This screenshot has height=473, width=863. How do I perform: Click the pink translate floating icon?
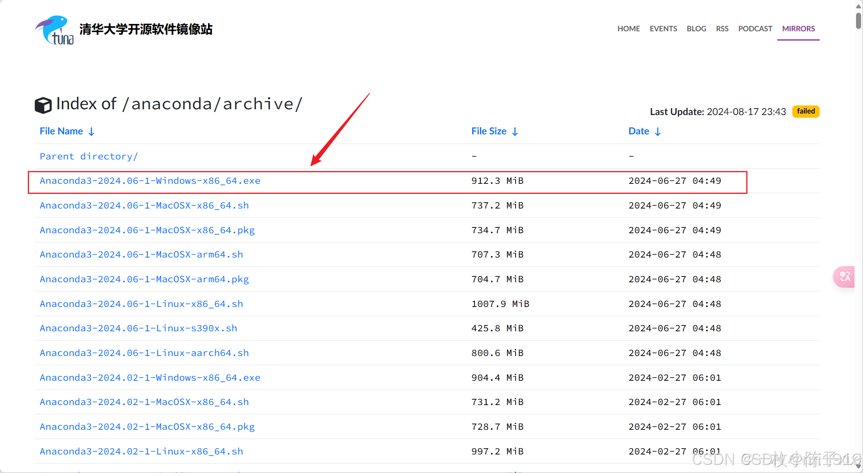pos(844,276)
